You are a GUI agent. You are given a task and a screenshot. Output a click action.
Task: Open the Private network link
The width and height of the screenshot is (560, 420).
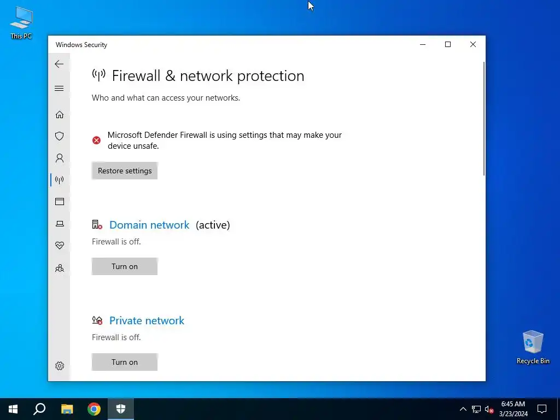(147, 320)
